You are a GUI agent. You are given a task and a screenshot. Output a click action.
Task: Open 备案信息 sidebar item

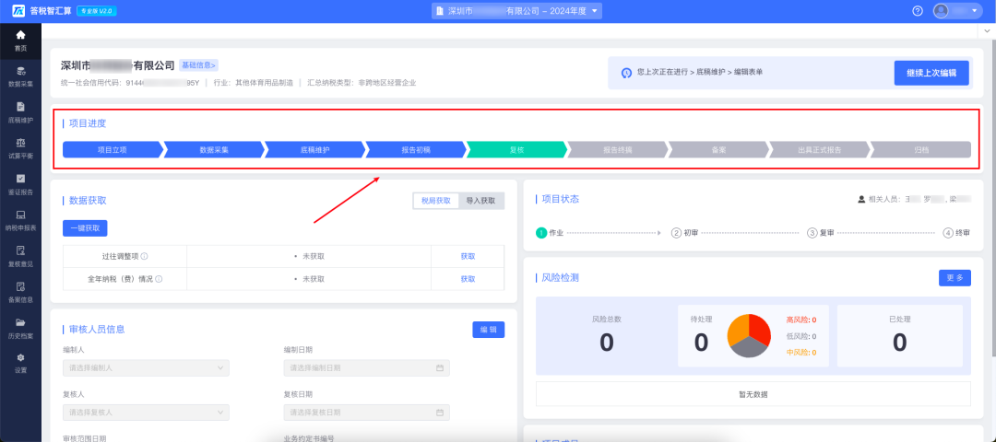pos(20,292)
